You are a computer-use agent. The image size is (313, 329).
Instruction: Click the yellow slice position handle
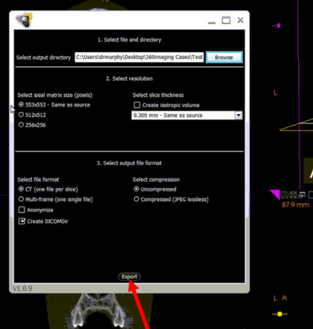[280, 314]
